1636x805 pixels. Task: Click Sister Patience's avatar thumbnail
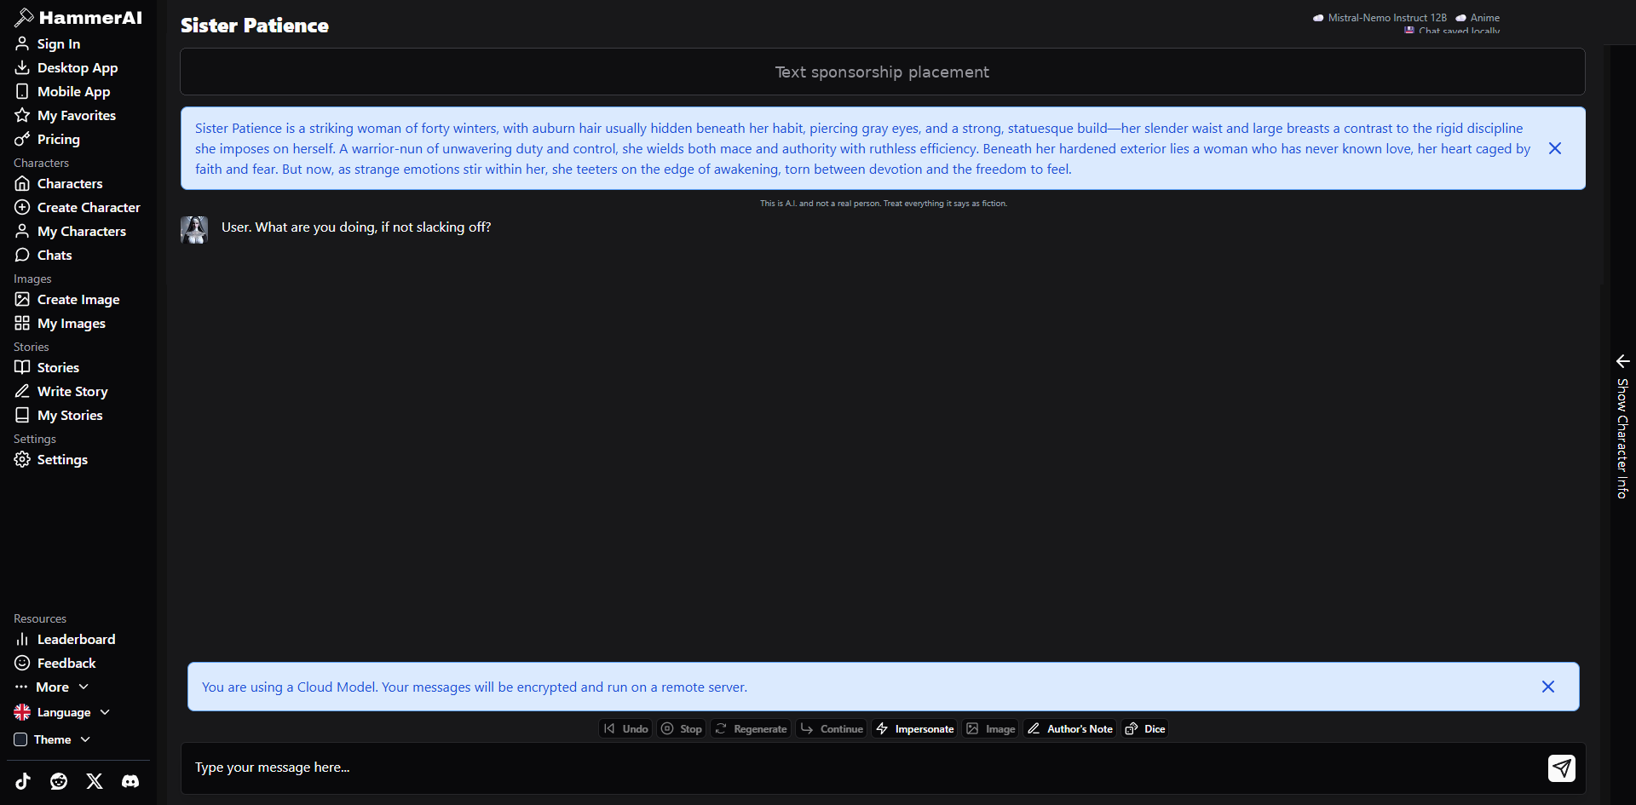[194, 230]
